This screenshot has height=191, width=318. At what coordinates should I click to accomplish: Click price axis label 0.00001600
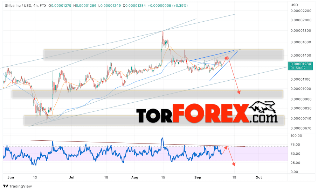301,42
